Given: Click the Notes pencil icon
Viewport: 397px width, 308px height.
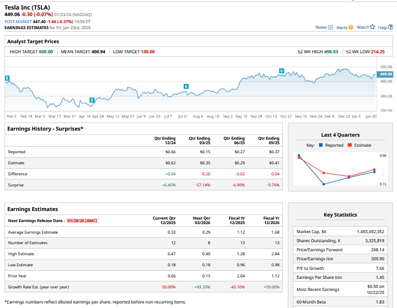Looking at the screenshot, I should point(331,27).
